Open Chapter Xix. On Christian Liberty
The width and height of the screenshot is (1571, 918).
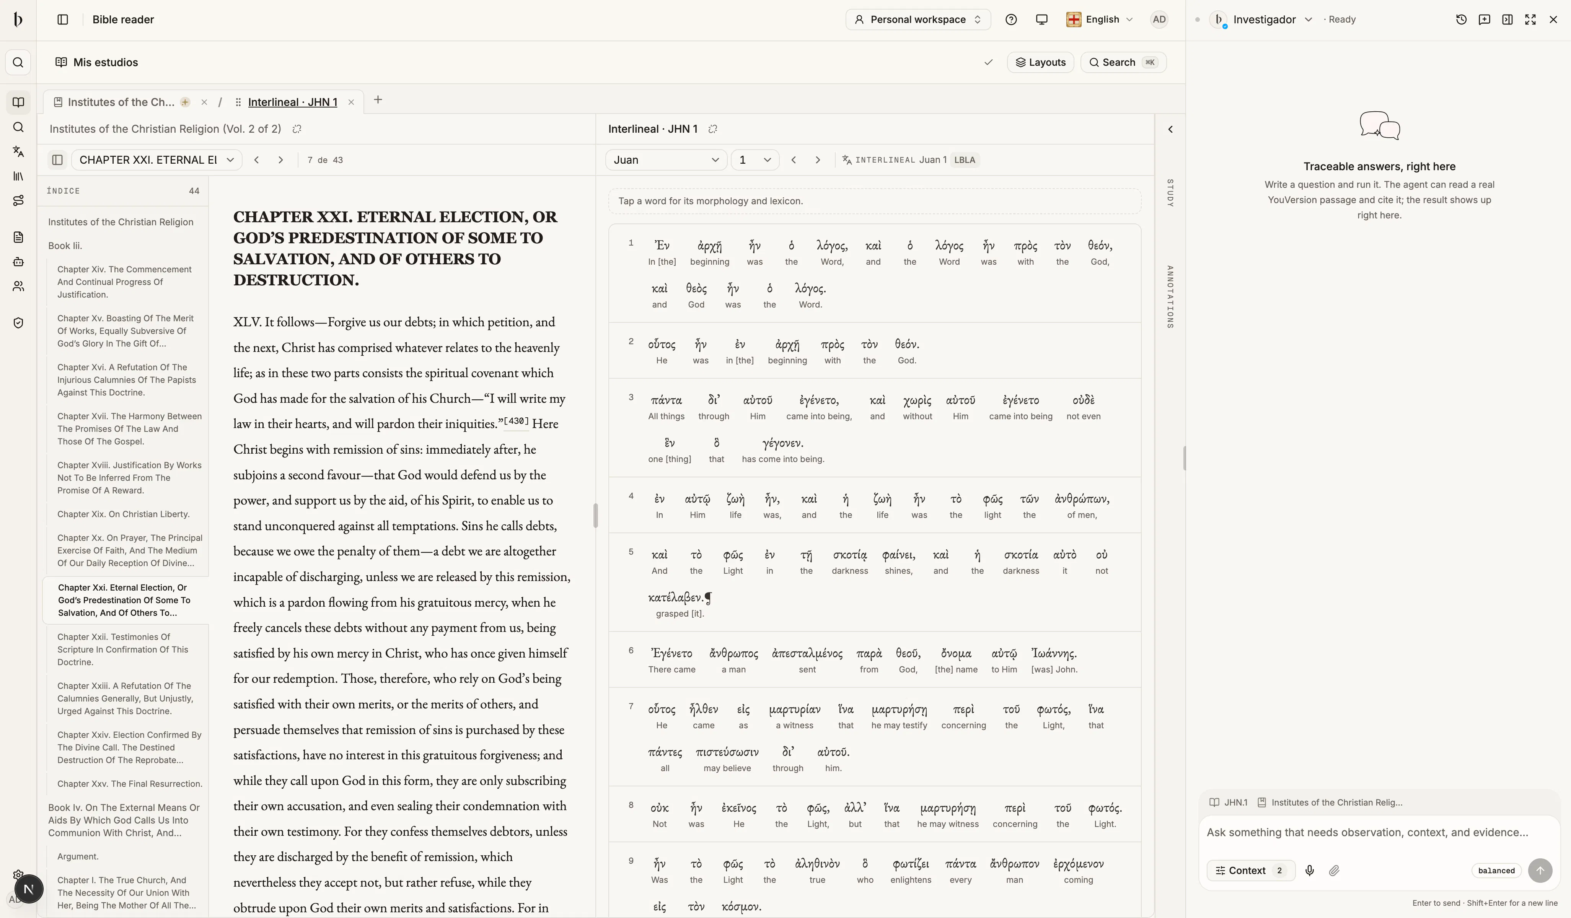(x=124, y=514)
